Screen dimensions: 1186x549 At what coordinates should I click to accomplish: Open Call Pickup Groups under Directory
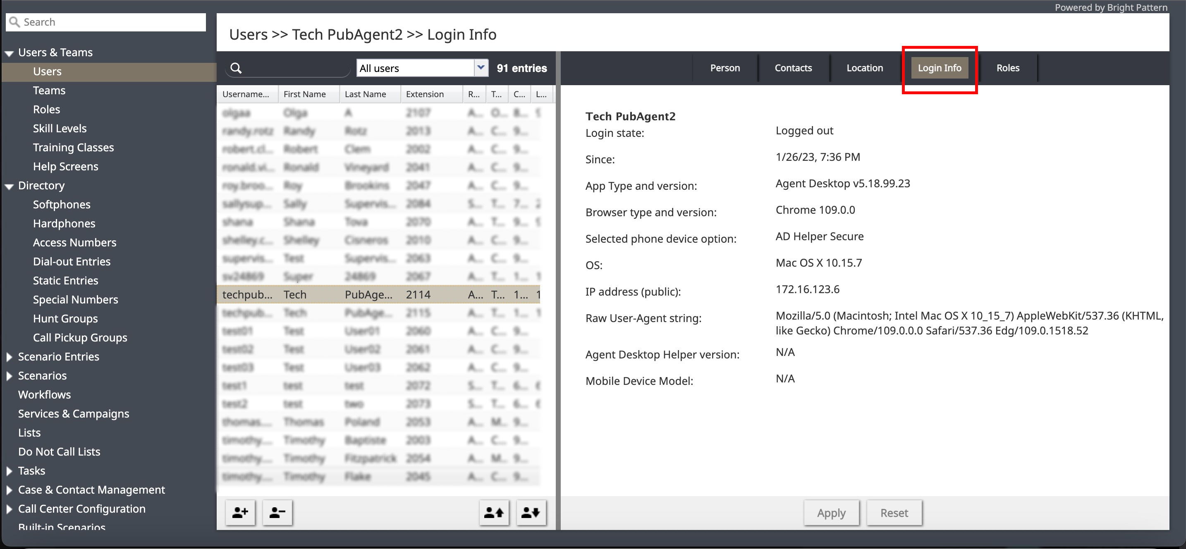tap(80, 337)
